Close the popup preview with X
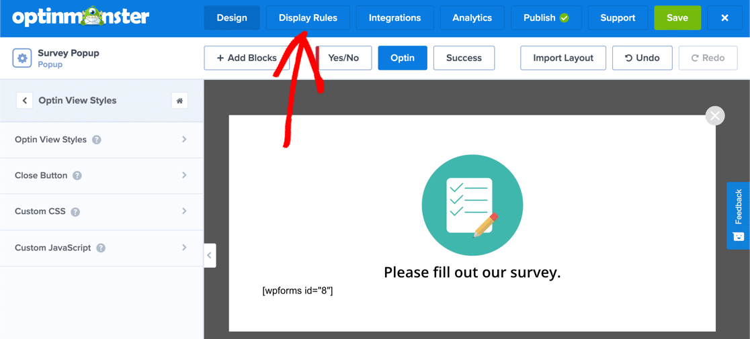 pyautogui.click(x=715, y=115)
